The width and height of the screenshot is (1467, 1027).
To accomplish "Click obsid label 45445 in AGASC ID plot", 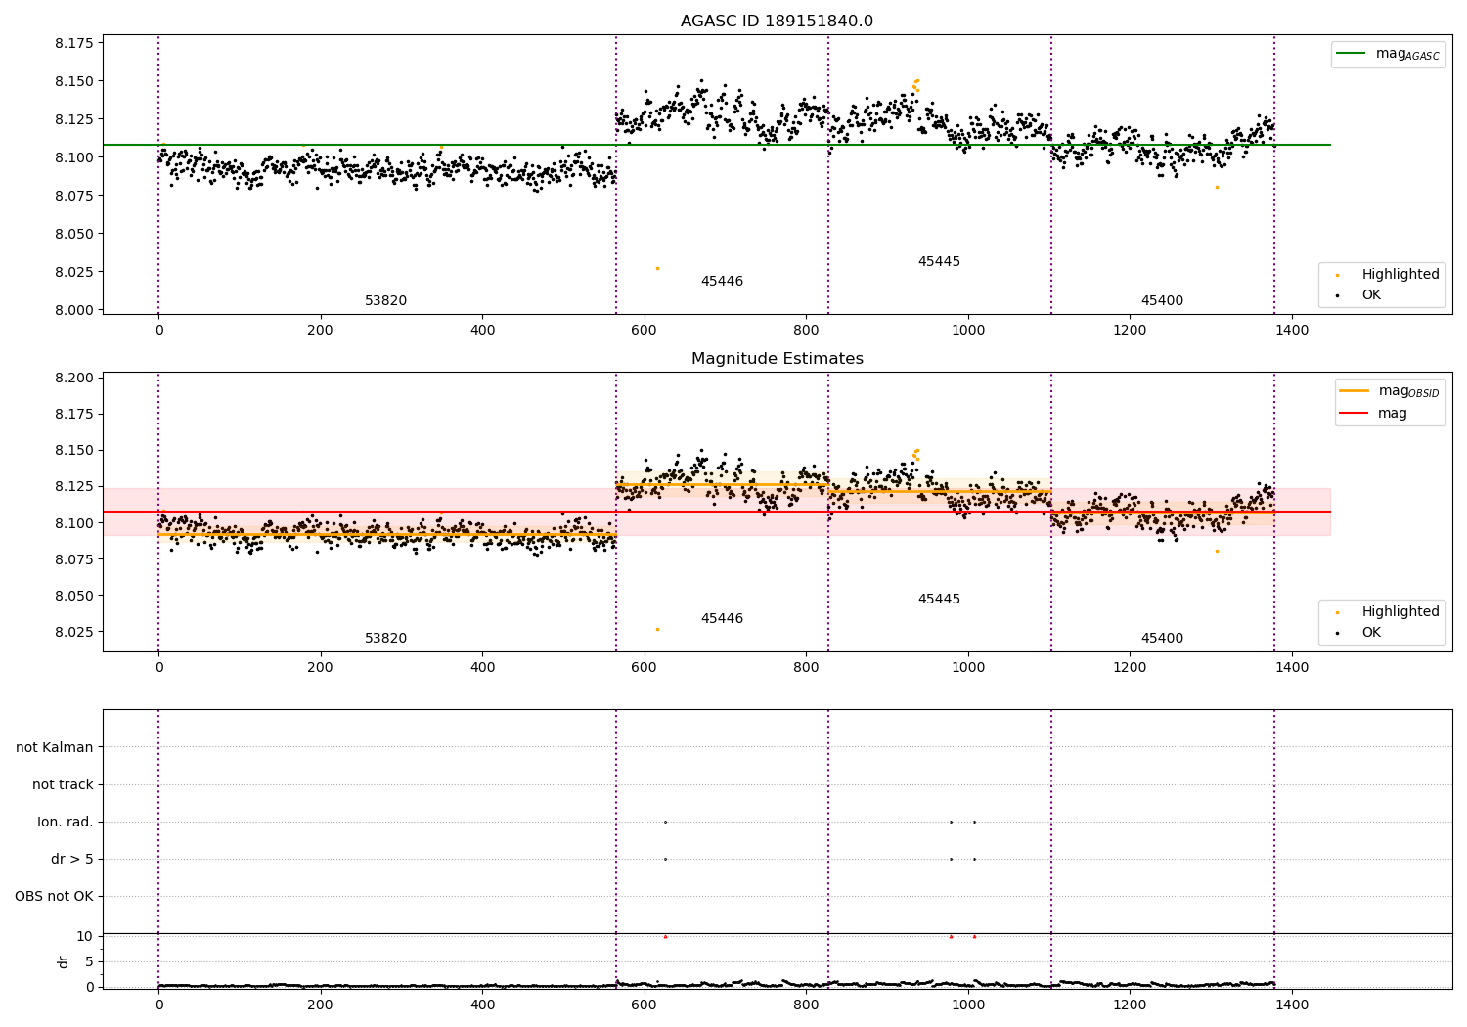I will click(x=939, y=262).
